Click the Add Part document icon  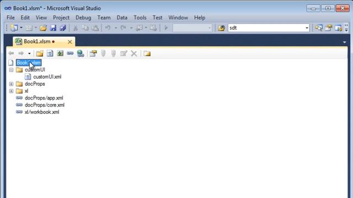pyautogui.click(x=50, y=53)
